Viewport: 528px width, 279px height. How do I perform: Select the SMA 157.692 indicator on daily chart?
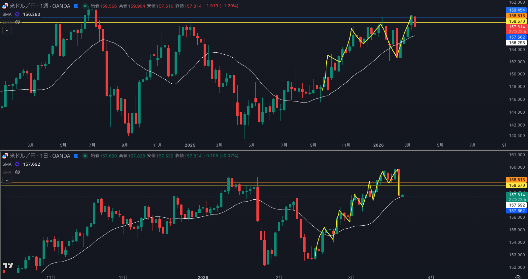7,164
